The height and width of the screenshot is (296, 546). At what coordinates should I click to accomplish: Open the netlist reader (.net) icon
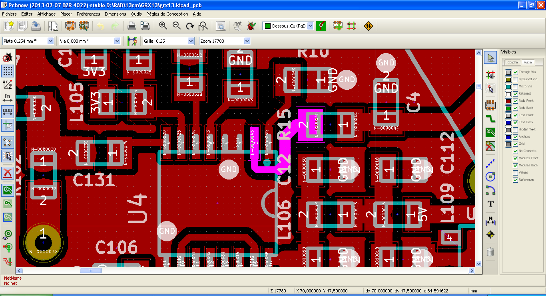click(237, 26)
